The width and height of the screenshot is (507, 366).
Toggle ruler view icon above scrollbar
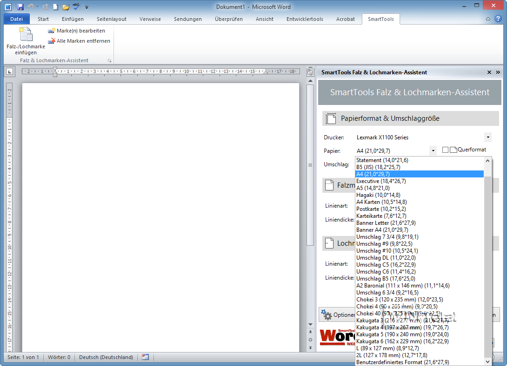pos(310,72)
